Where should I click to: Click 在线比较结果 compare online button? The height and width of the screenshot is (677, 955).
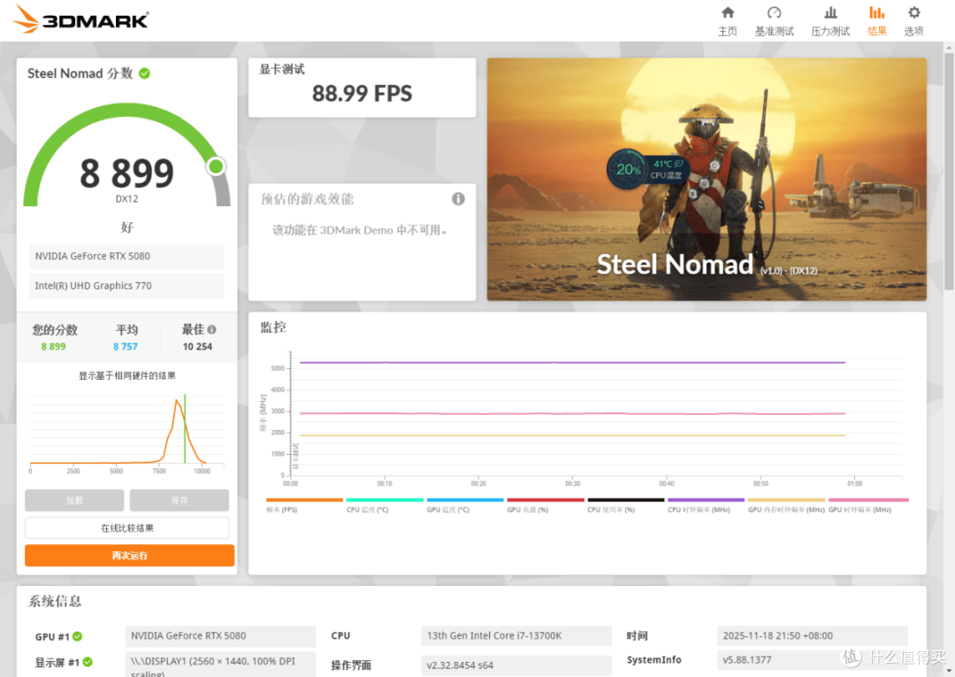click(x=126, y=528)
